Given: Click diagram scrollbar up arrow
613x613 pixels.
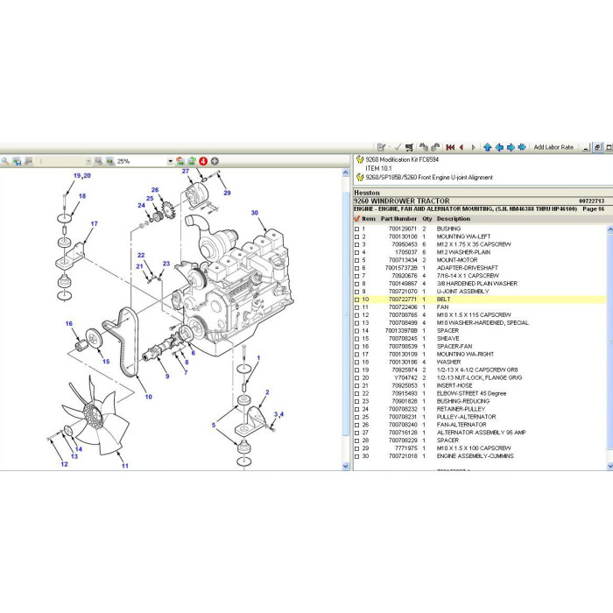Looking at the screenshot, I should click(x=346, y=173).
